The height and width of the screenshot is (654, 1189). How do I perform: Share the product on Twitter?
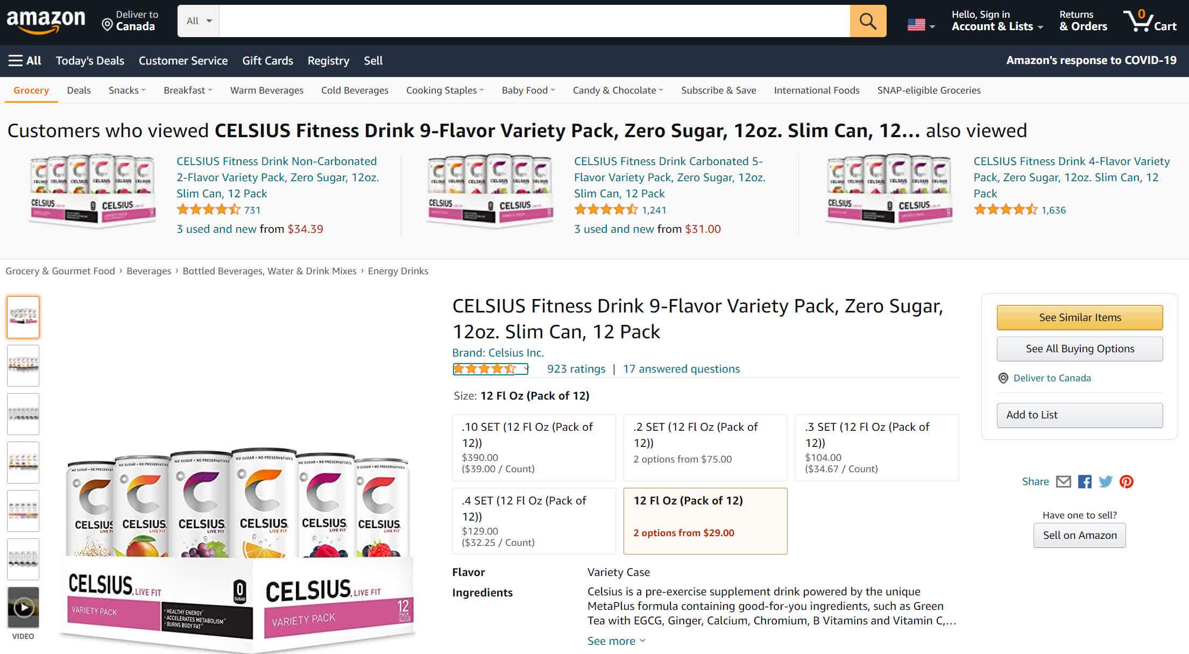[1106, 482]
